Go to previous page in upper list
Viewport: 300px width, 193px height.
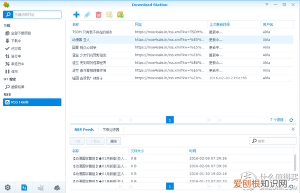[131, 120]
